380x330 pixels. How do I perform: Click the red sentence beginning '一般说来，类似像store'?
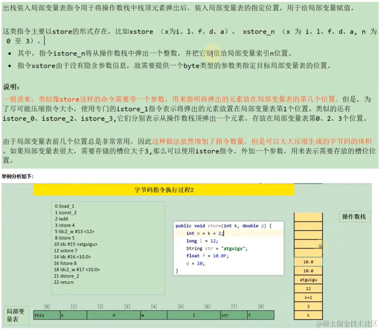(171, 99)
